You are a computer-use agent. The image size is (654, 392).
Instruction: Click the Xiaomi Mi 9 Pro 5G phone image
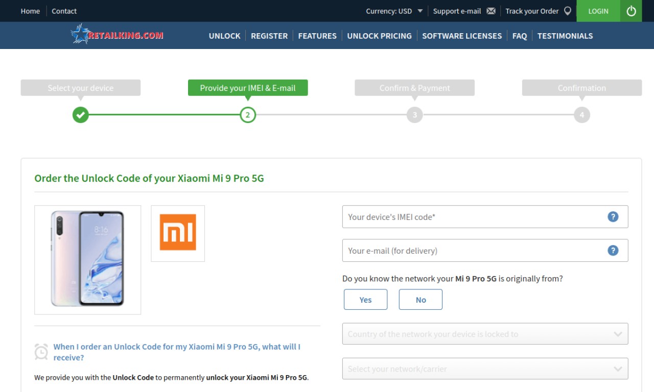(87, 259)
